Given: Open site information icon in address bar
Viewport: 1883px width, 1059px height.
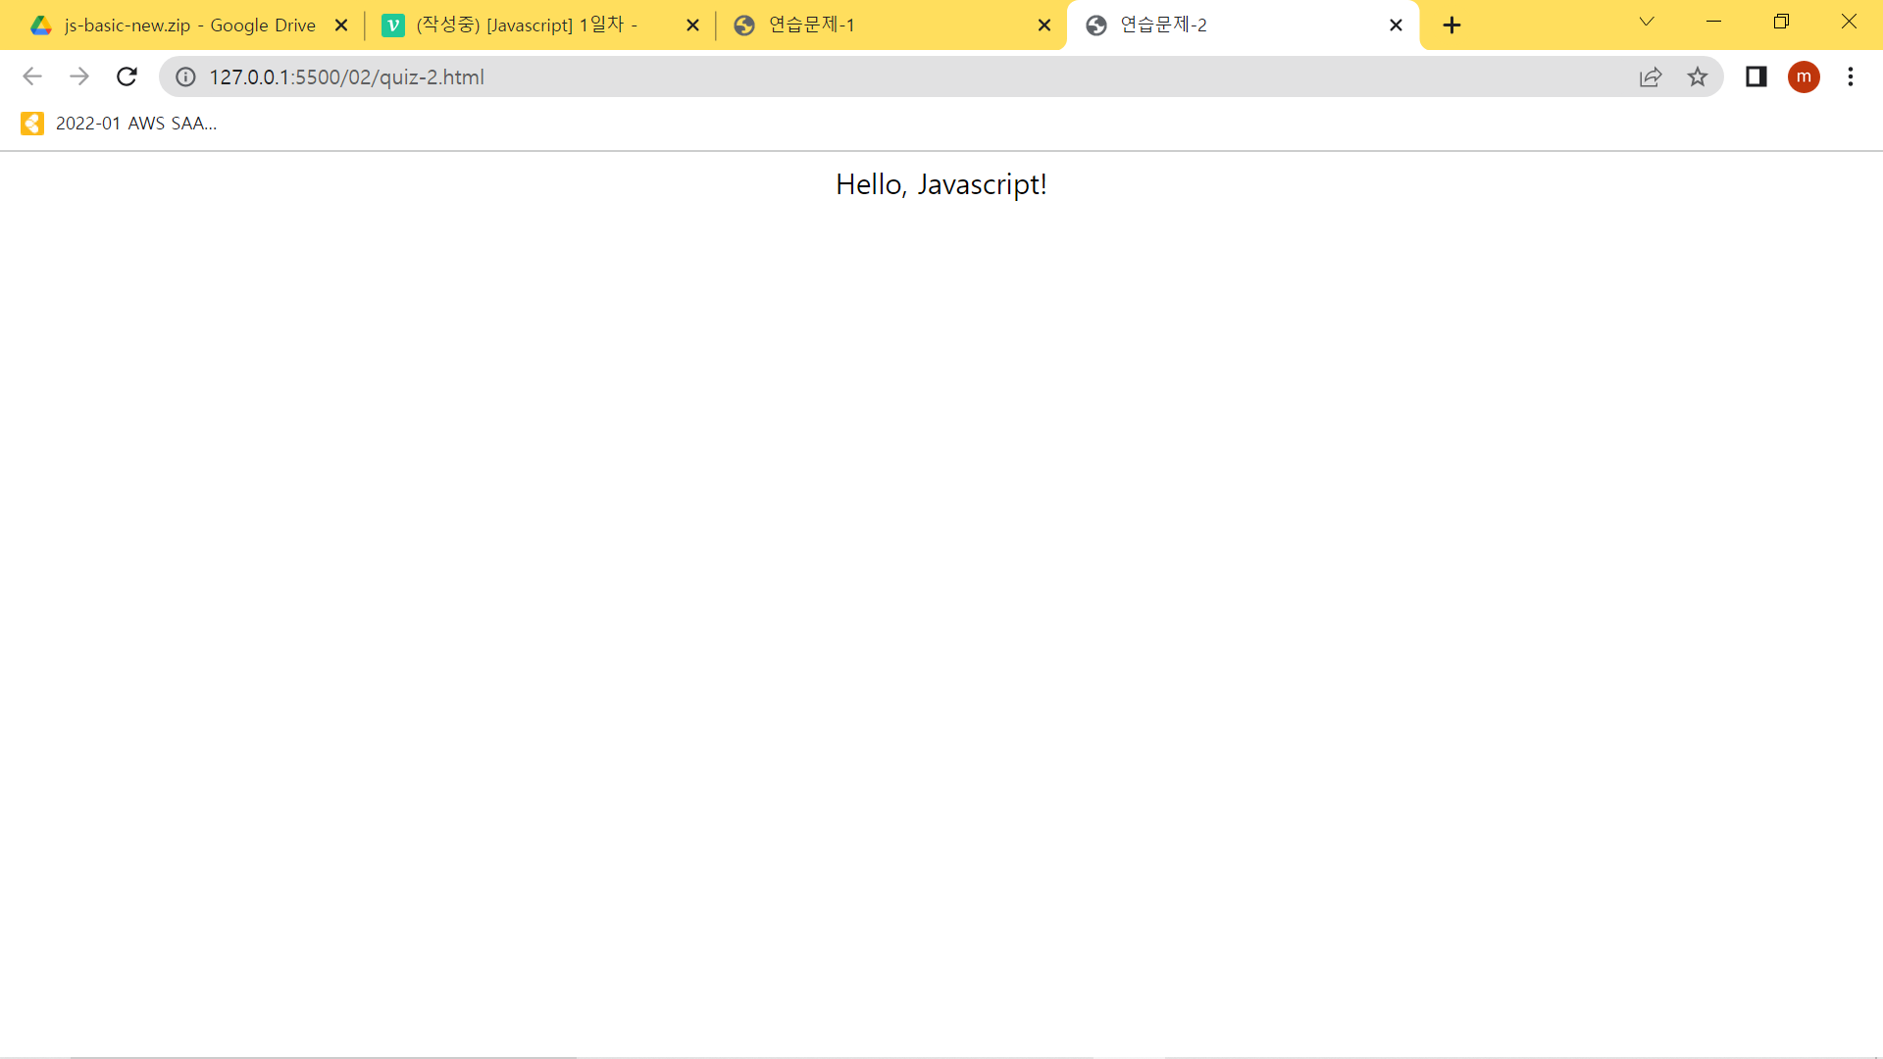Looking at the screenshot, I should point(185,76).
